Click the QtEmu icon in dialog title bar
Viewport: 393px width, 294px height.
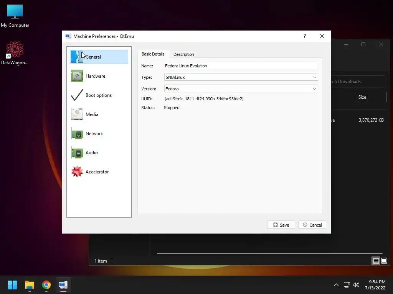pos(68,36)
